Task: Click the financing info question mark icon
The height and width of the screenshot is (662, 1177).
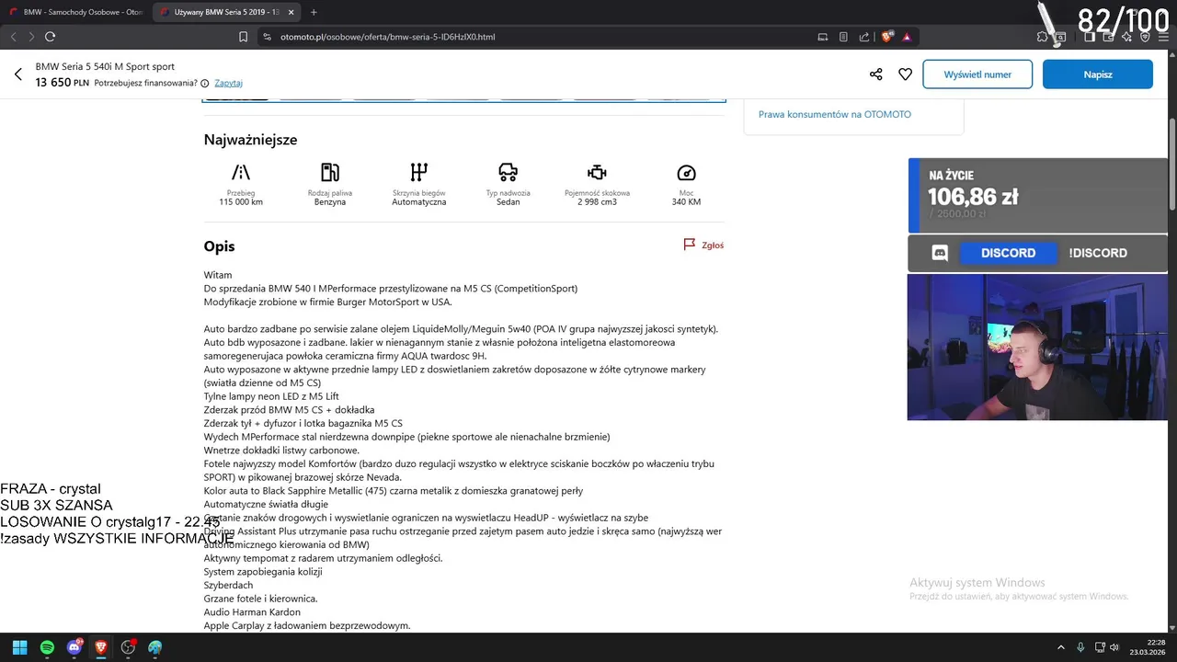Action: (x=205, y=83)
